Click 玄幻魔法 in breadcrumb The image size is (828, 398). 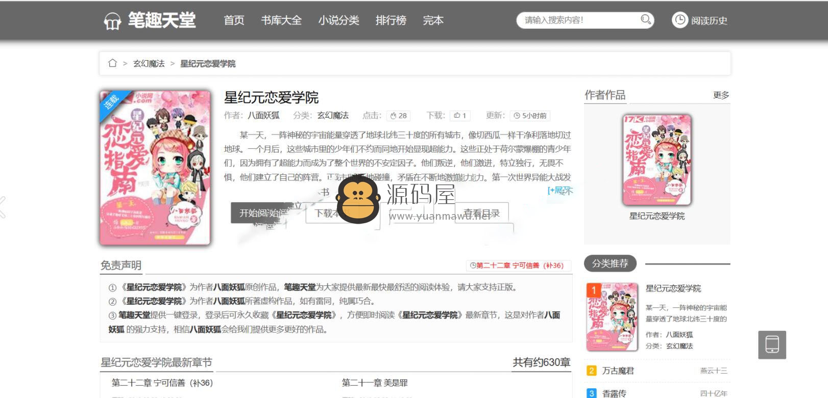pos(149,64)
